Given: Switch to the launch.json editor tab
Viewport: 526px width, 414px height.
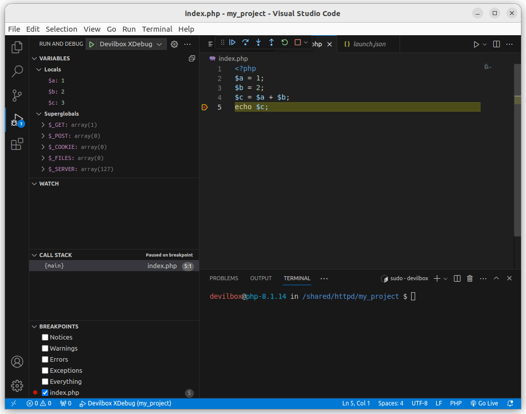Looking at the screenshot, I should pyautogui.click(x=369, y=44).
